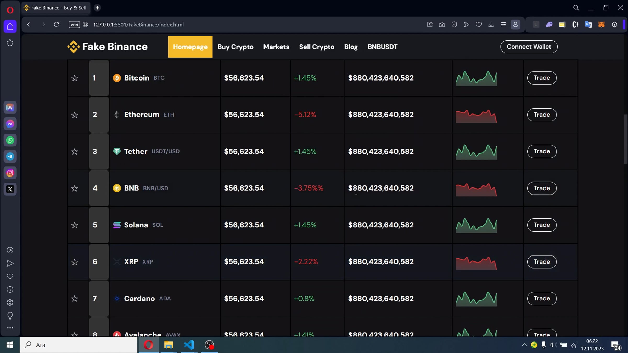Open X (Twitter) in the Opera sidebar
This screenshot has width=628, height=353.
pyautogui.click(x=10, y=189)
